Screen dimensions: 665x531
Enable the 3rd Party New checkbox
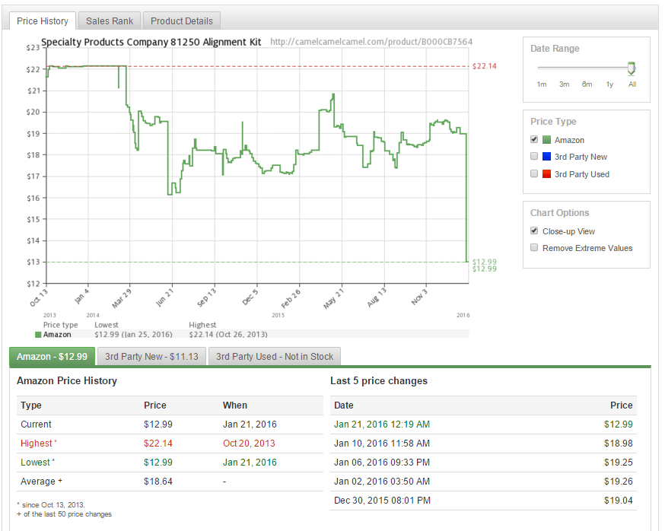pos(534,157)
